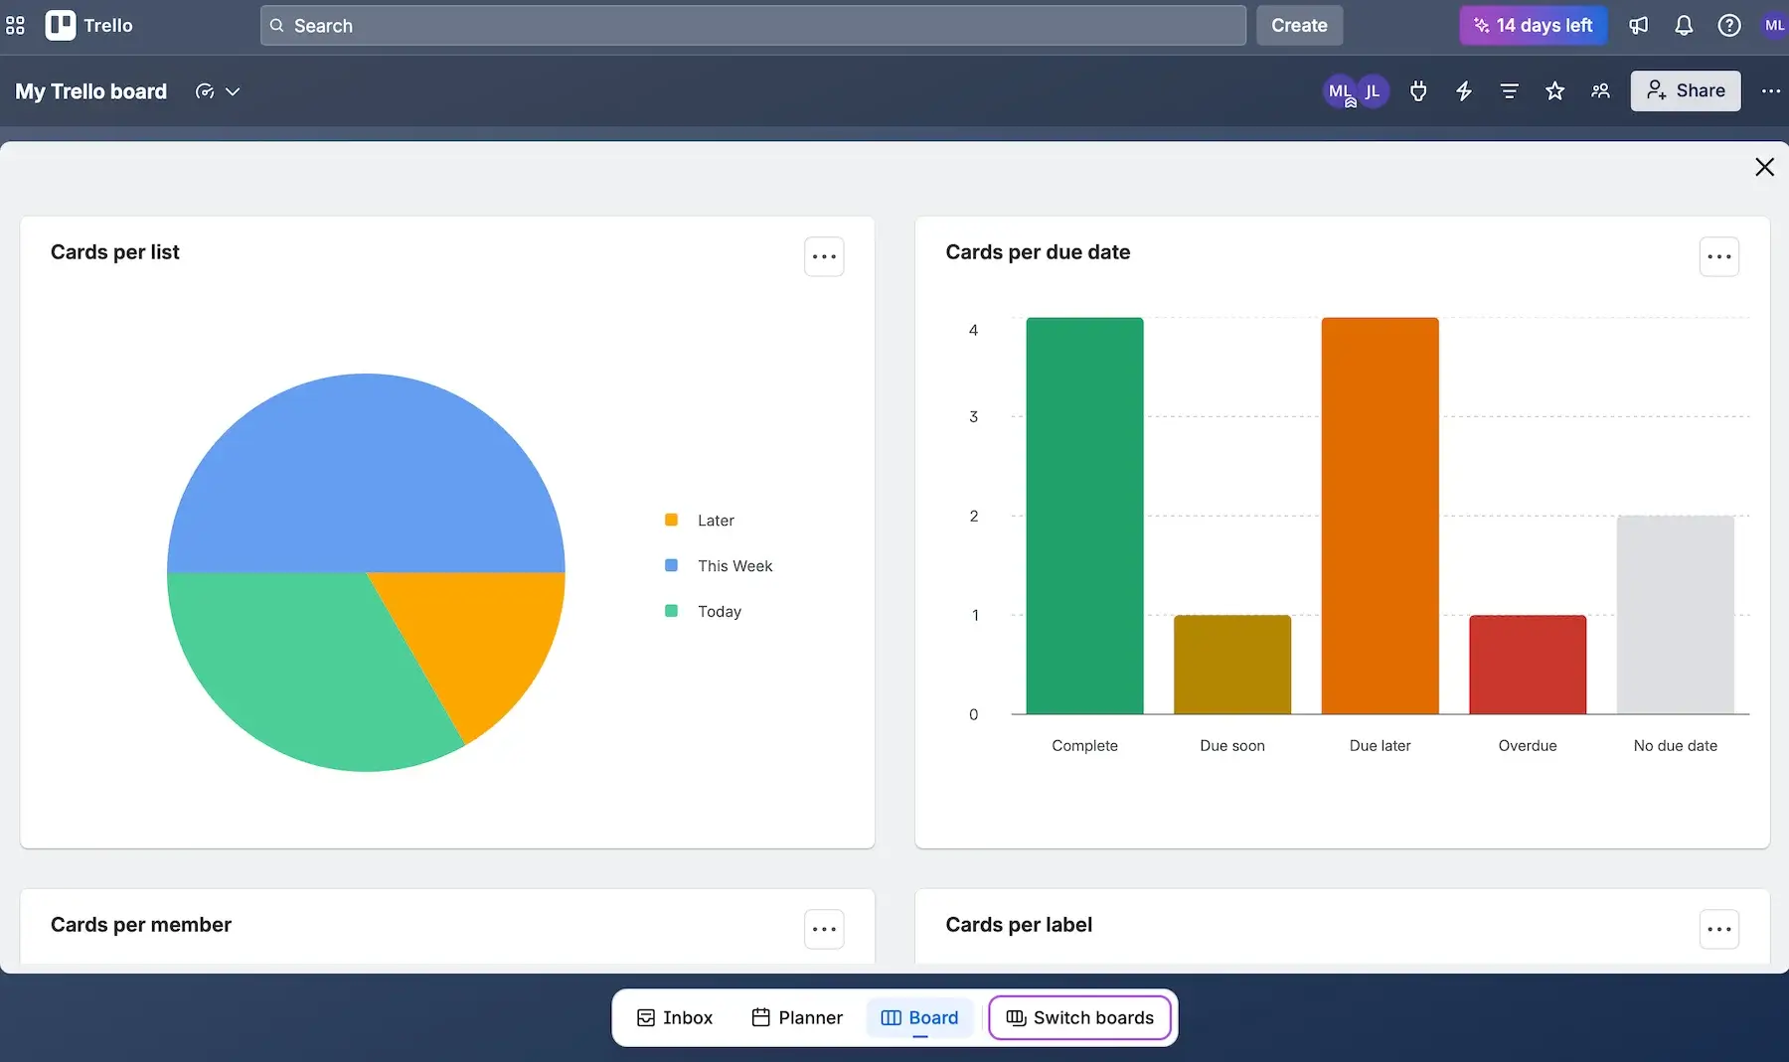
Task: Click the Due soon bar
Action: 1232,665
